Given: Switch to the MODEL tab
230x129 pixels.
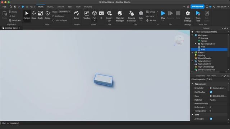Looking at the screenshot, I should pyautogui.click(x=50, y=7).
